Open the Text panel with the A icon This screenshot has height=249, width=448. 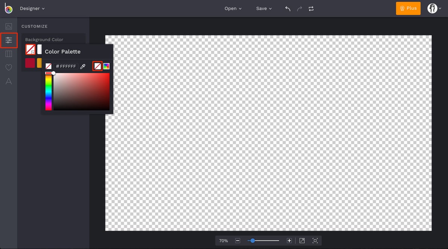(x=9, y=81)
